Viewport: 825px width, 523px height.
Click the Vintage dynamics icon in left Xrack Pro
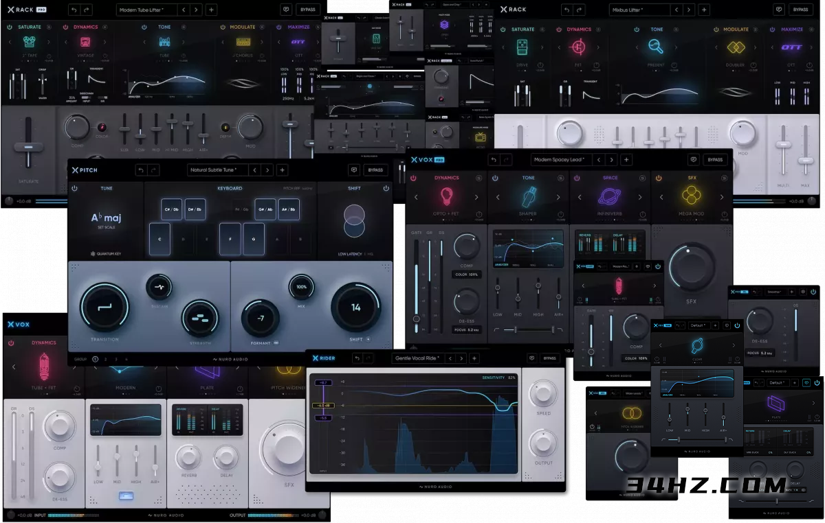coord(86,43)
